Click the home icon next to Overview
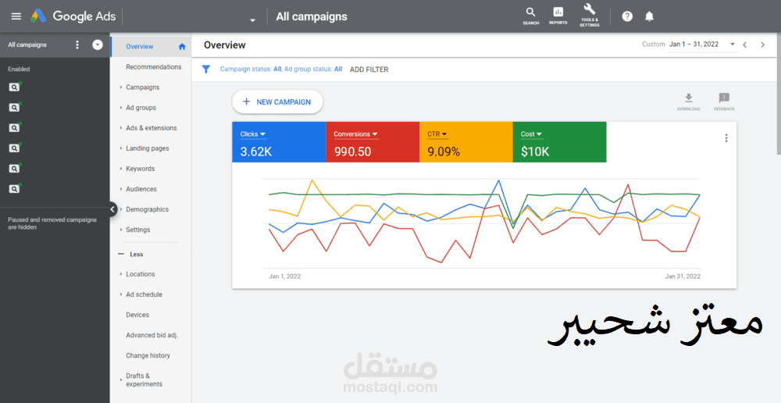Screen dimensions: 781x403 click(182, 47)
